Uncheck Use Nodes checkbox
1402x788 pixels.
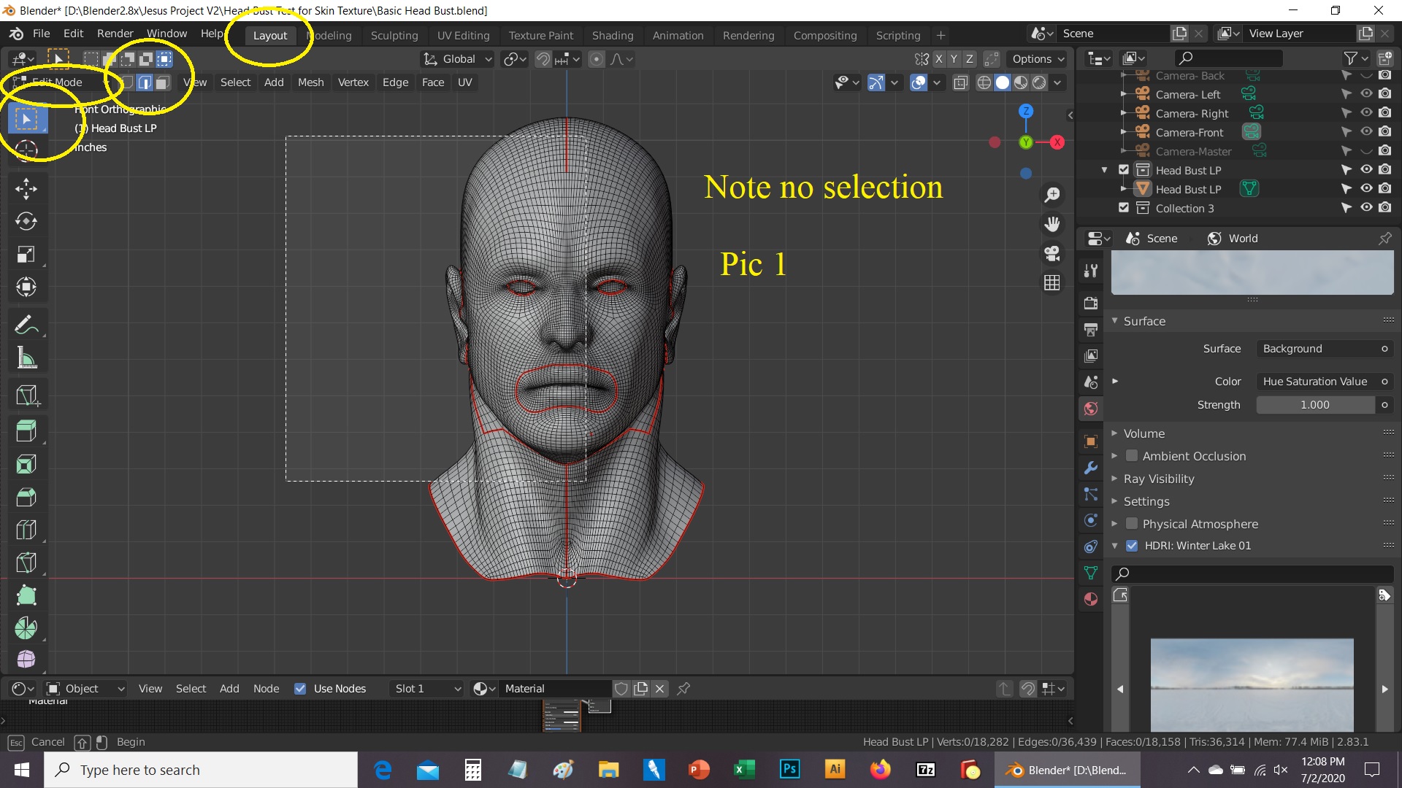click(x=300, y=689)
